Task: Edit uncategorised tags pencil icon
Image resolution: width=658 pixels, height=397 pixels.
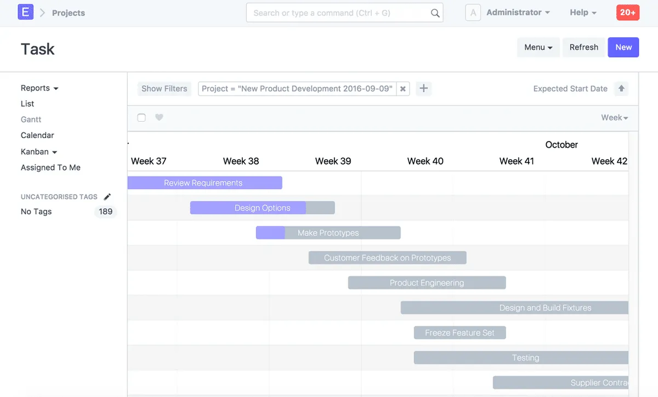Action: [x=107, y=197]
